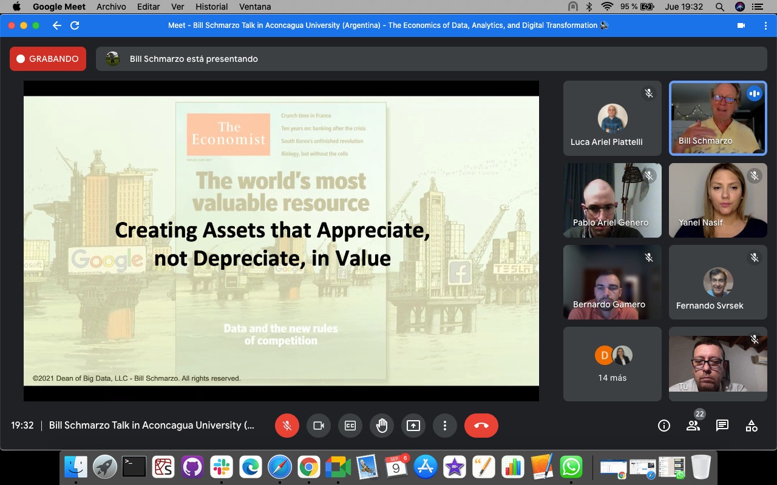Hang up with the red leave call button
Viewport: 777px width, 485px height.
click(x=481, y=426)
